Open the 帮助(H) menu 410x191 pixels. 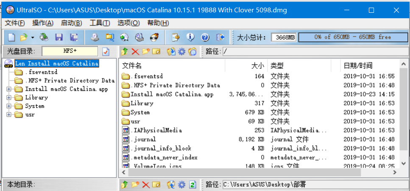pos(158,23)
